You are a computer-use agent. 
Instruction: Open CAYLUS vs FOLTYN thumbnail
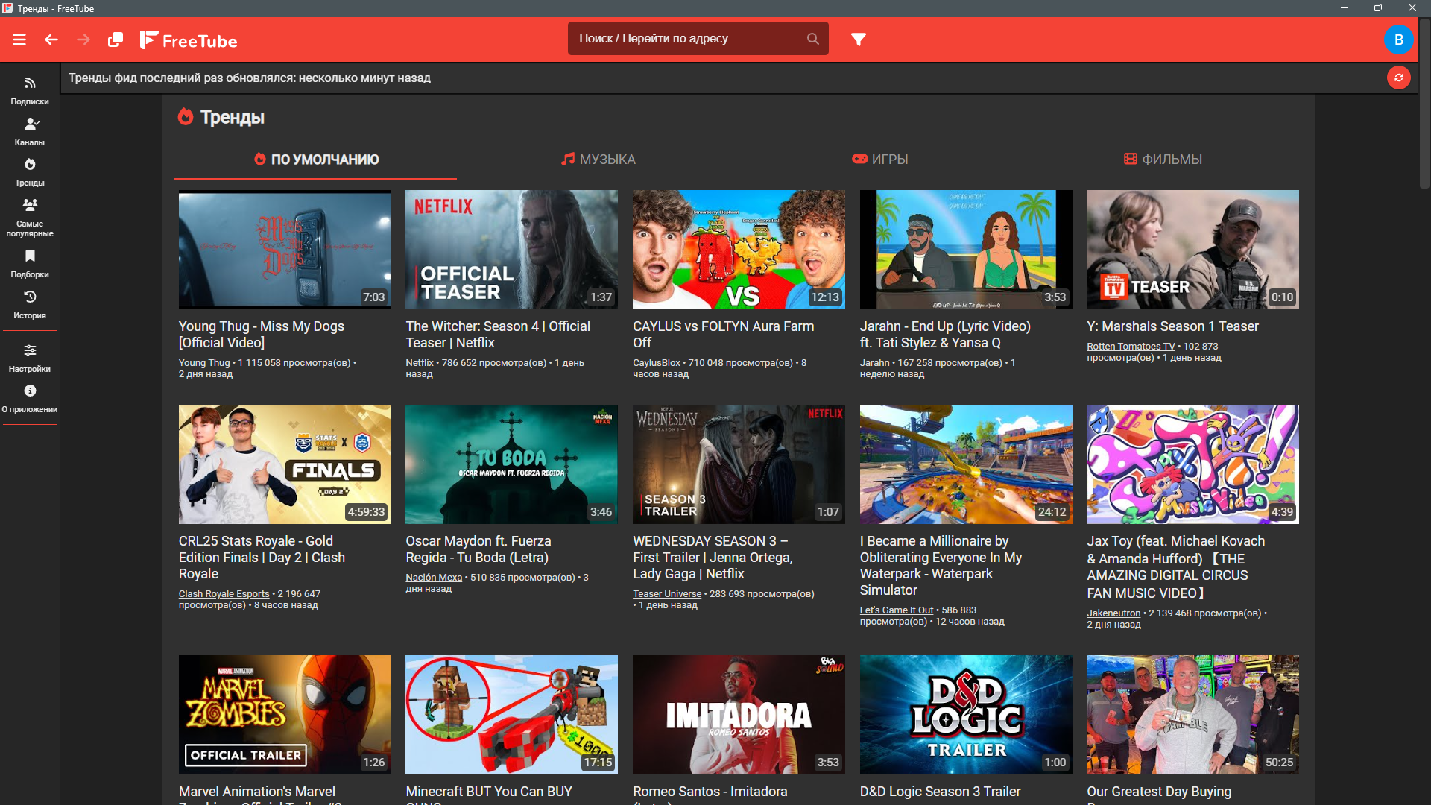coord(739,250)
